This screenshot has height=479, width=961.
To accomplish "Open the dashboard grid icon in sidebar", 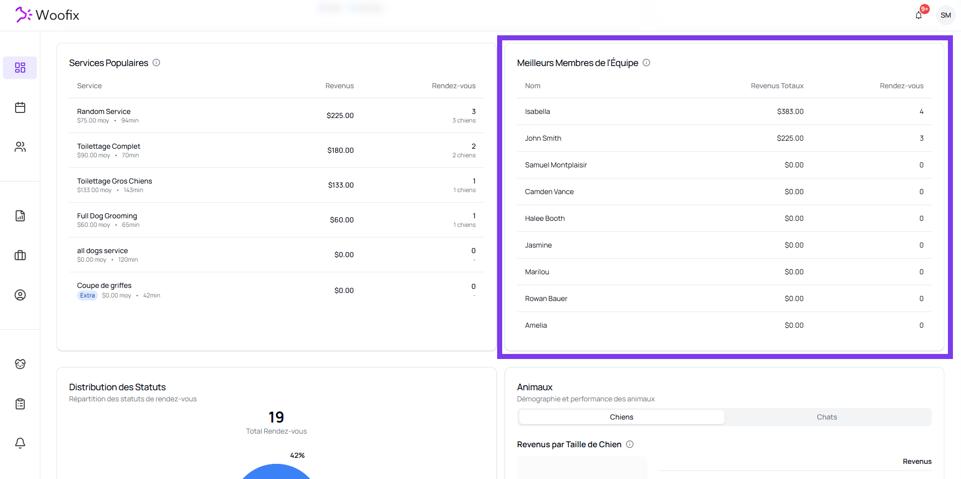I will [x=20, y=68].
